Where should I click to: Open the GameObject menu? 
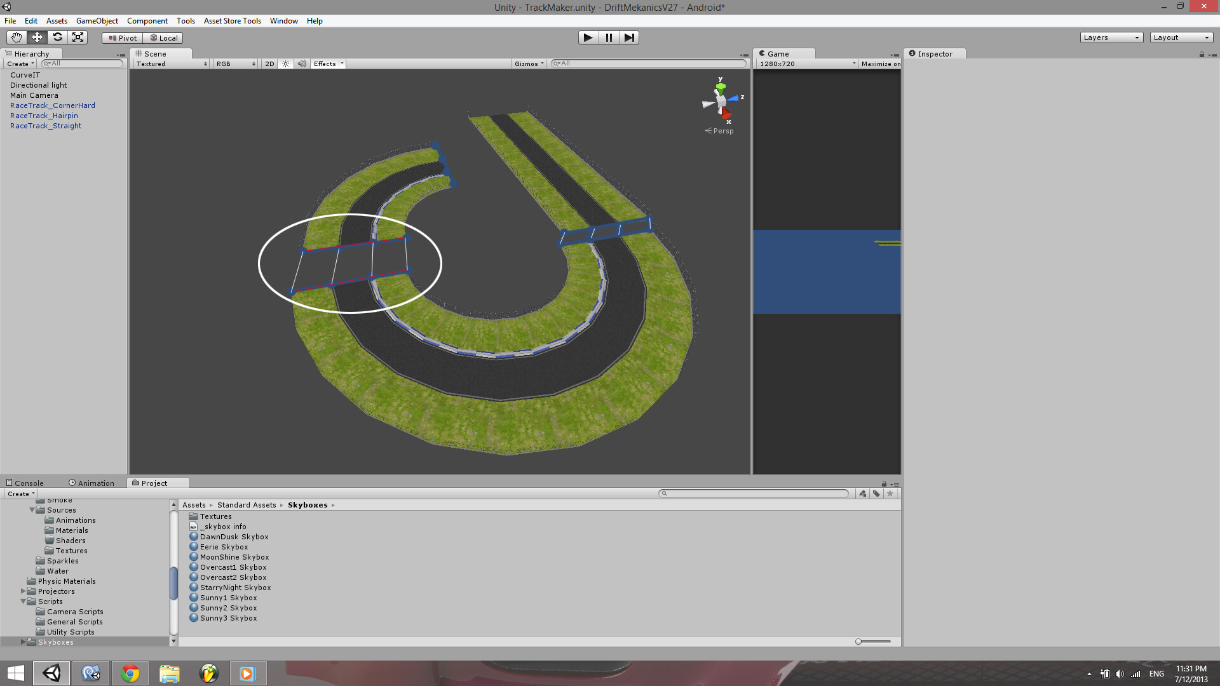pyautogui.click(x=97, y=20)
